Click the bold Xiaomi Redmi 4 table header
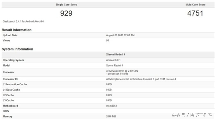Screen dimensions: 215x119 (116, 55)
